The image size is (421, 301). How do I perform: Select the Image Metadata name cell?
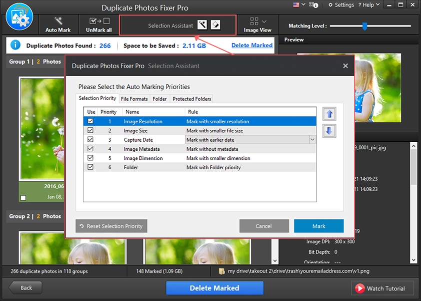click(142, 149)
